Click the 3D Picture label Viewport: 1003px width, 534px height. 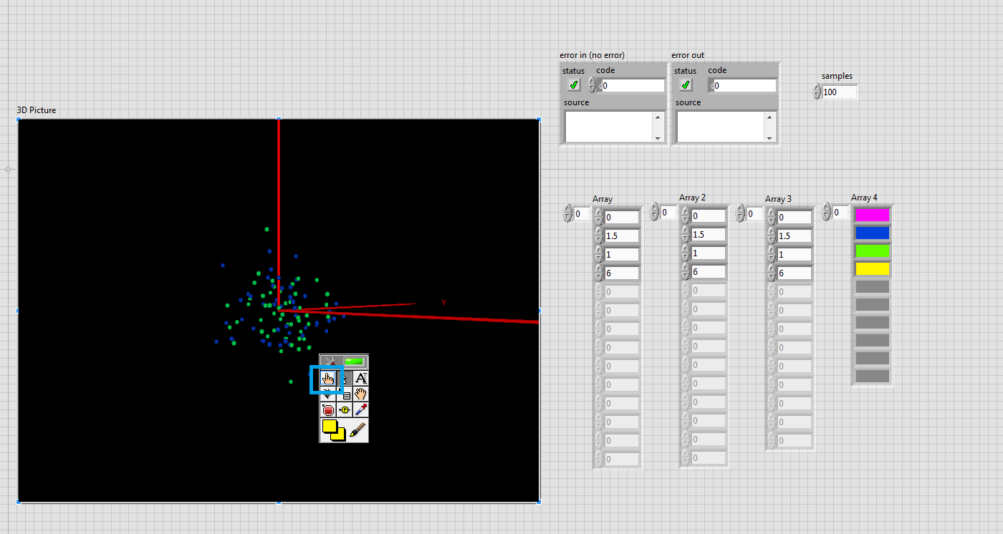pyautogui.click(x=37, y=110)
